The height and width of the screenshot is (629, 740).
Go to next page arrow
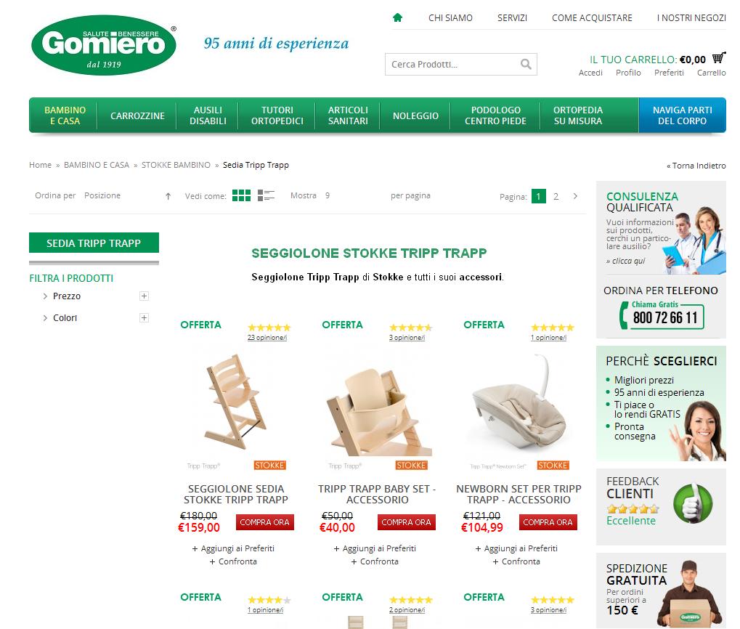coord(575,196)
